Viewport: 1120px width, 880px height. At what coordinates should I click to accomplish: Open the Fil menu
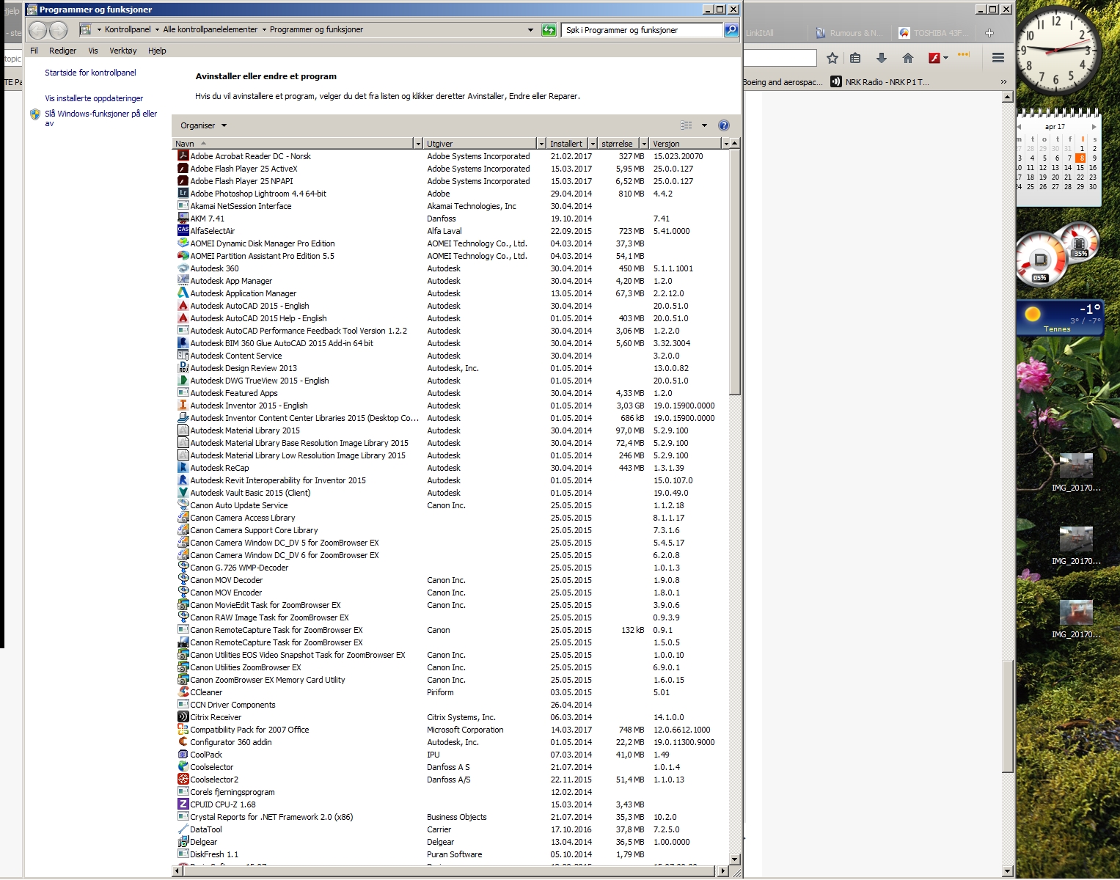[x=34, y=51]
